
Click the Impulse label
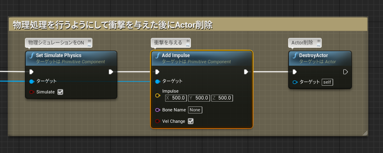[170, 91]
